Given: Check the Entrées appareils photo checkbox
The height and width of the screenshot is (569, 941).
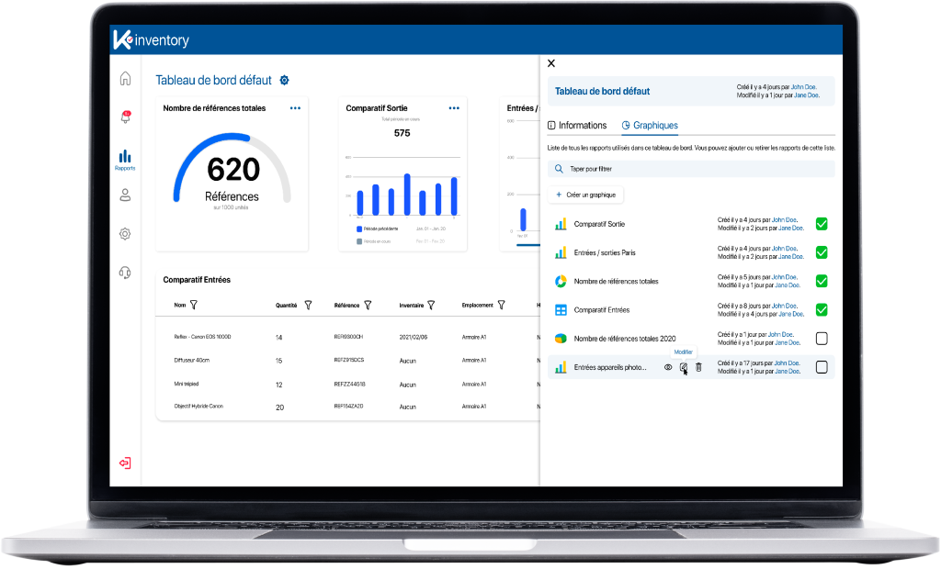Looking at the screenshot, I should pyautogui.click(x=822, y=367).
